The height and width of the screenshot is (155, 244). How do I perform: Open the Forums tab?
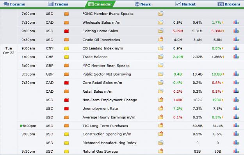pos(14,4)
